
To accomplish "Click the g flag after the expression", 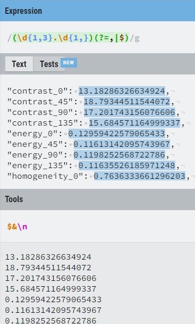I will 137,38.
